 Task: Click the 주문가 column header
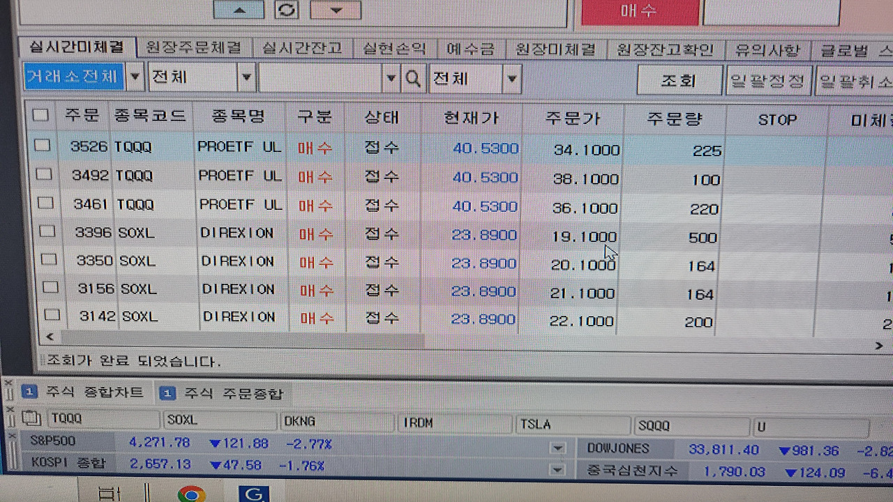coord(573,119)
